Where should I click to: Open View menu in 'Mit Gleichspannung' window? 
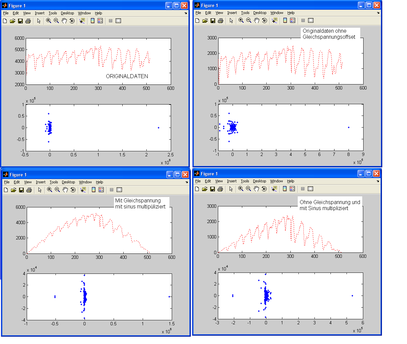(28, 182)
